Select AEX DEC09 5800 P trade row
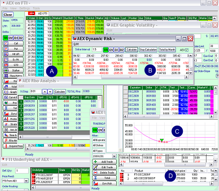This screenshot has width=219, height=191. (x=166, y=178)
